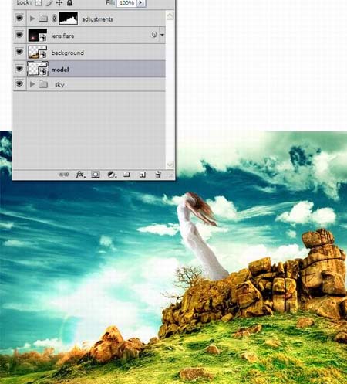The width and height of the screenshot is (347, 384).
Task: Click the layers panel scroll up arrow
Action: (x=170, y=15)
